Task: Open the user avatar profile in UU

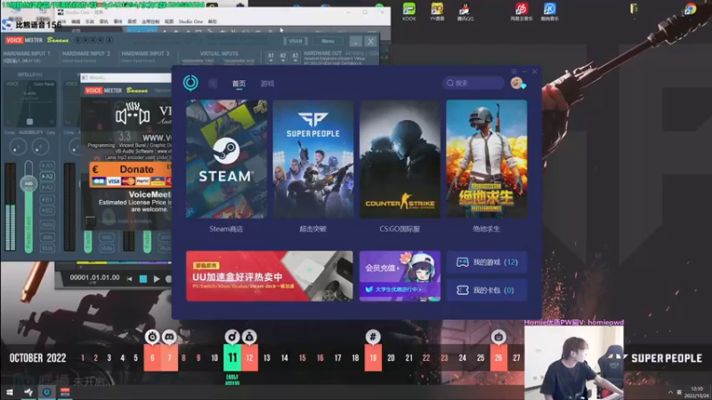Action: tap(517, 83)
